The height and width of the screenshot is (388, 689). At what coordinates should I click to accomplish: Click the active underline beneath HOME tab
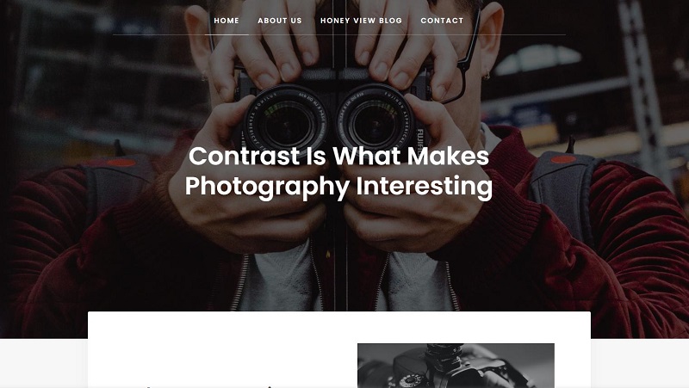click(x=227, y=34)
